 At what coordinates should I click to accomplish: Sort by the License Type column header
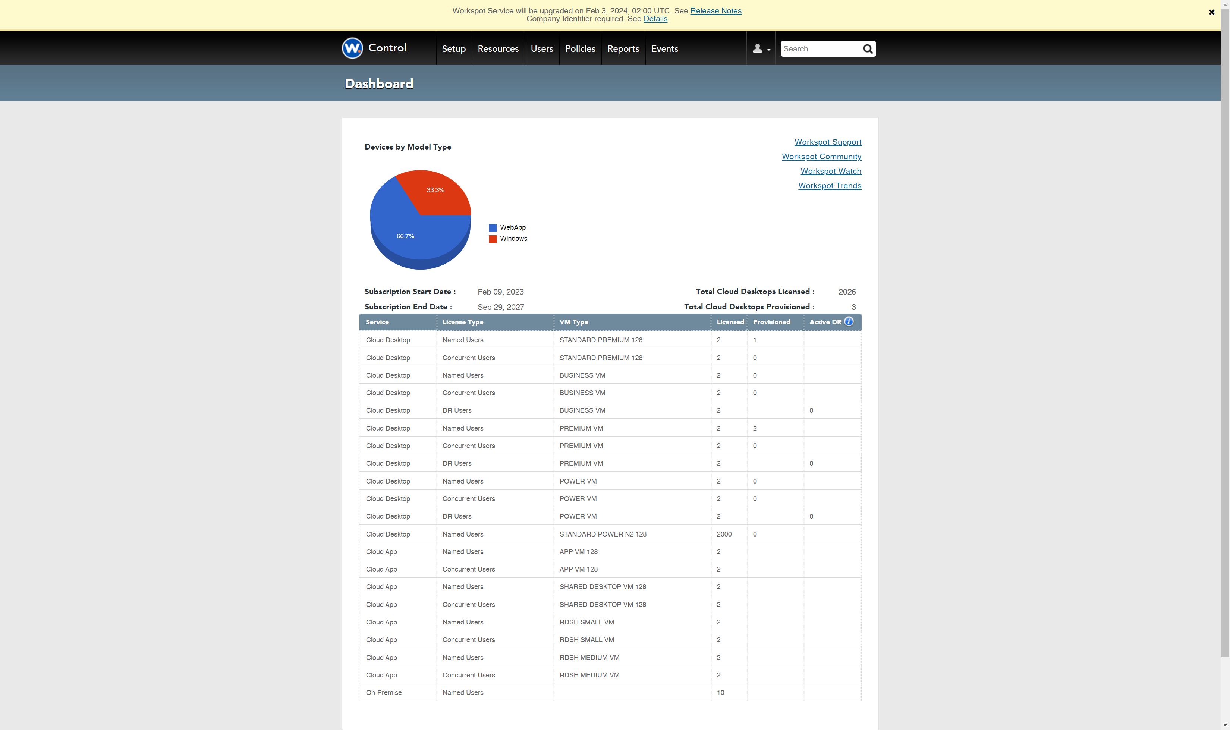pos(495,322)
